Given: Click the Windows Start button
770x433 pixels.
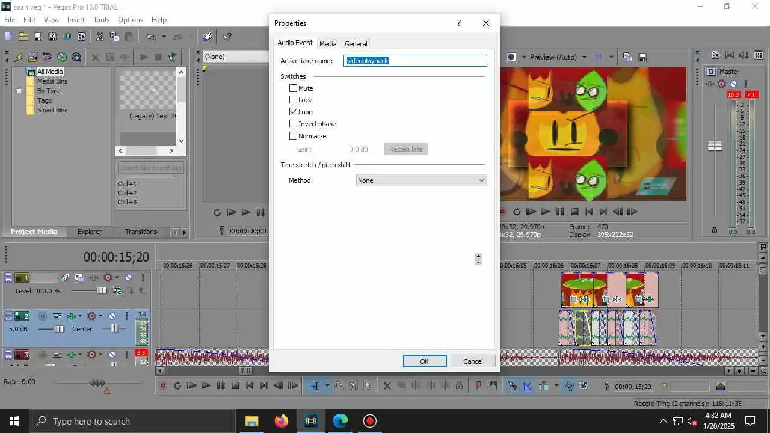Looking at the screenshot, I should pos(14,421).
